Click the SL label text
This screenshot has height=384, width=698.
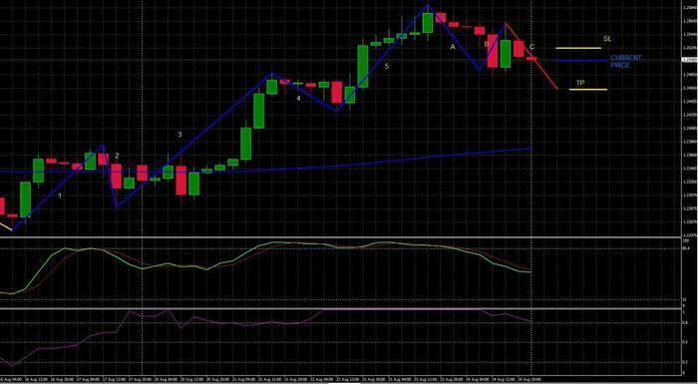point(607,39)
